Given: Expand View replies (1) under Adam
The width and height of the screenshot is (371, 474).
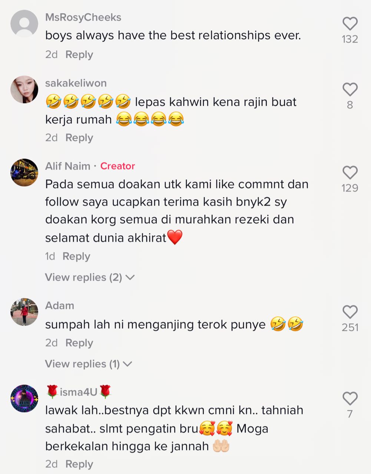Looking at the screenshot, I should tap(89, 364).
